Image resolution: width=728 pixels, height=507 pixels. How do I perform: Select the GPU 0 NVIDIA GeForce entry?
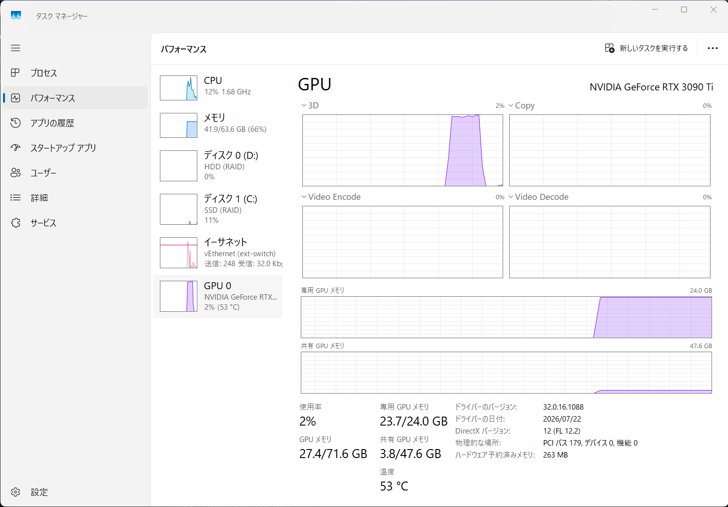(x=218, y=296)
